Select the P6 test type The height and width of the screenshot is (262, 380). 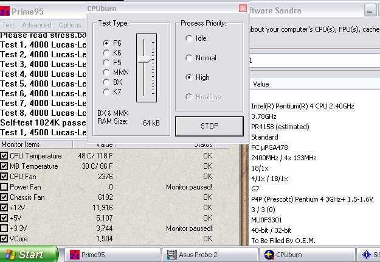pos(106,43)
